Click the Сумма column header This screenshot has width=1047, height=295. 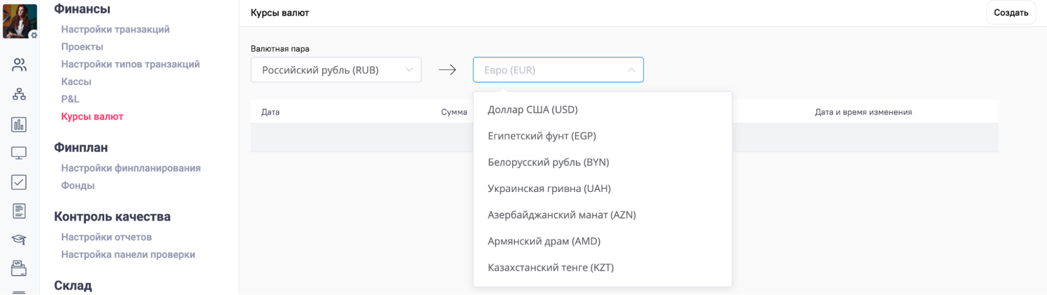[x=454, y=112]
